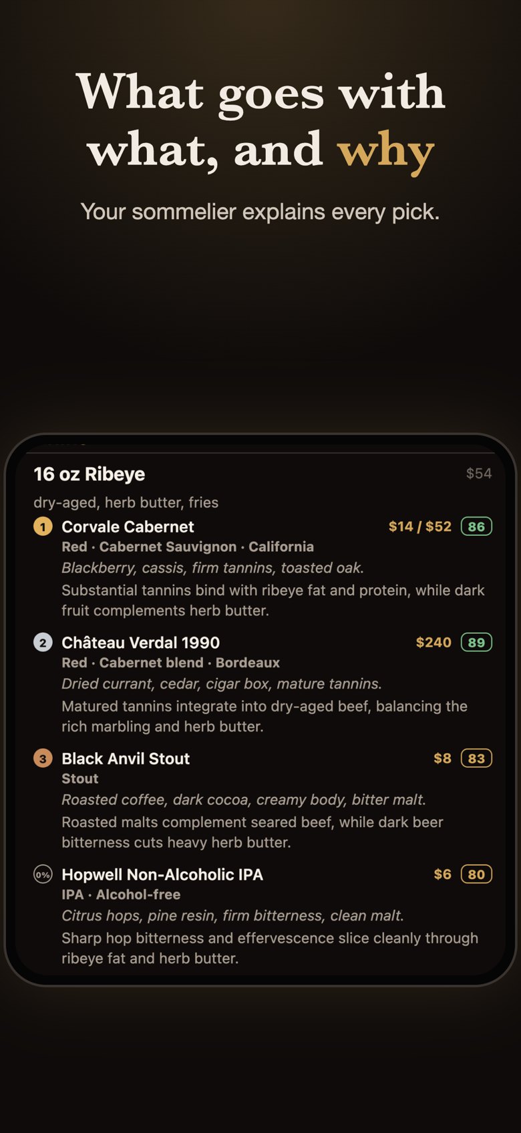The image size is (521, 1133).
Task: Tap the 83 match score badge
Action: tap(476, 758)
